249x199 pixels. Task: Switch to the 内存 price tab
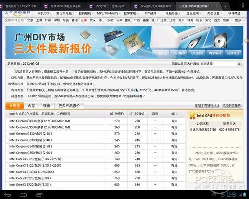(x=31, y=106)
